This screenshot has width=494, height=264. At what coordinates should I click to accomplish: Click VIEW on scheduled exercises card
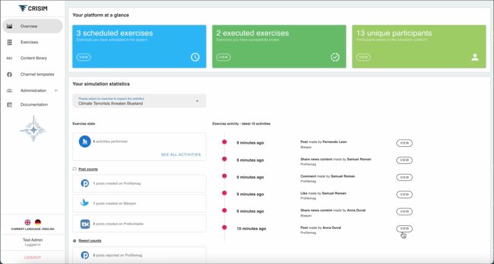coord(83,57)
